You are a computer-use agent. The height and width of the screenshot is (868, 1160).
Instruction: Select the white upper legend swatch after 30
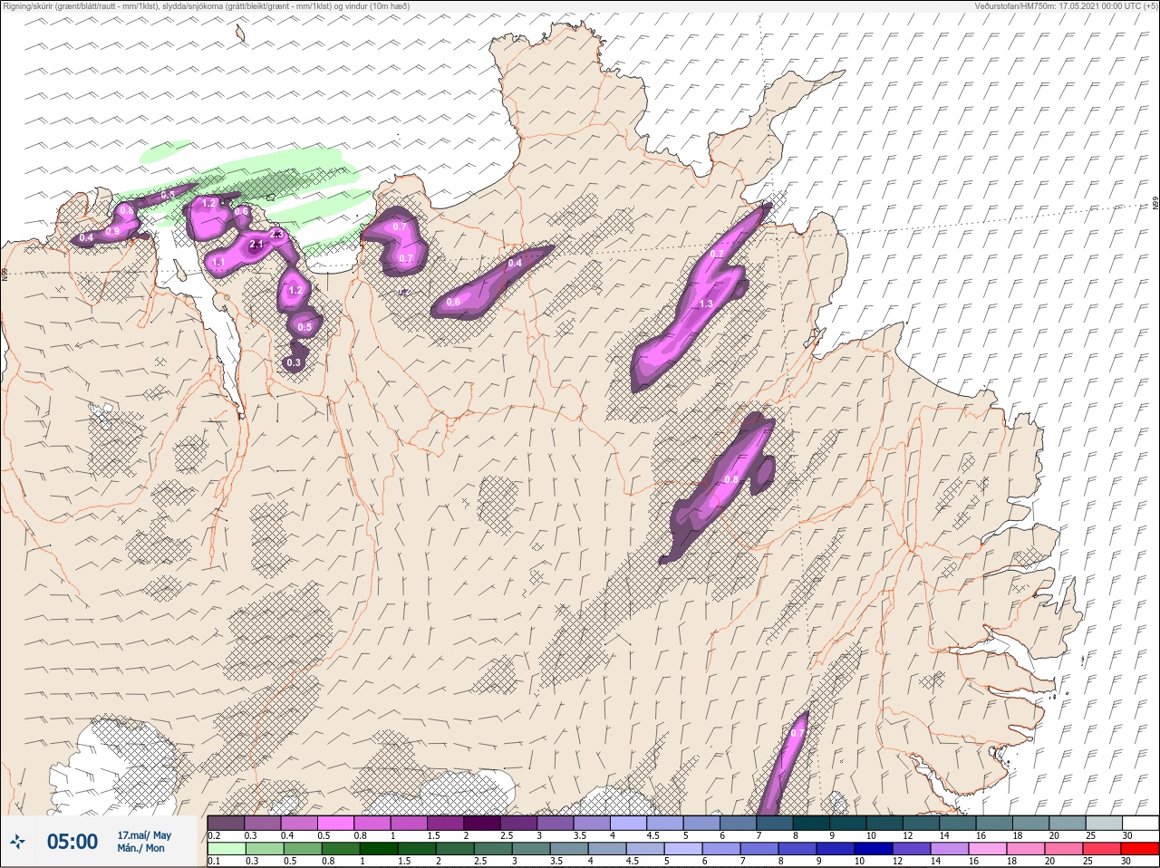tap(1142, 823)
